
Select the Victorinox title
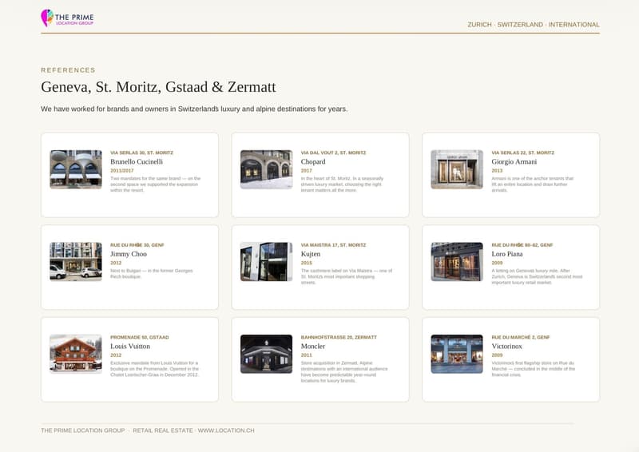click(x=506, y=346)
